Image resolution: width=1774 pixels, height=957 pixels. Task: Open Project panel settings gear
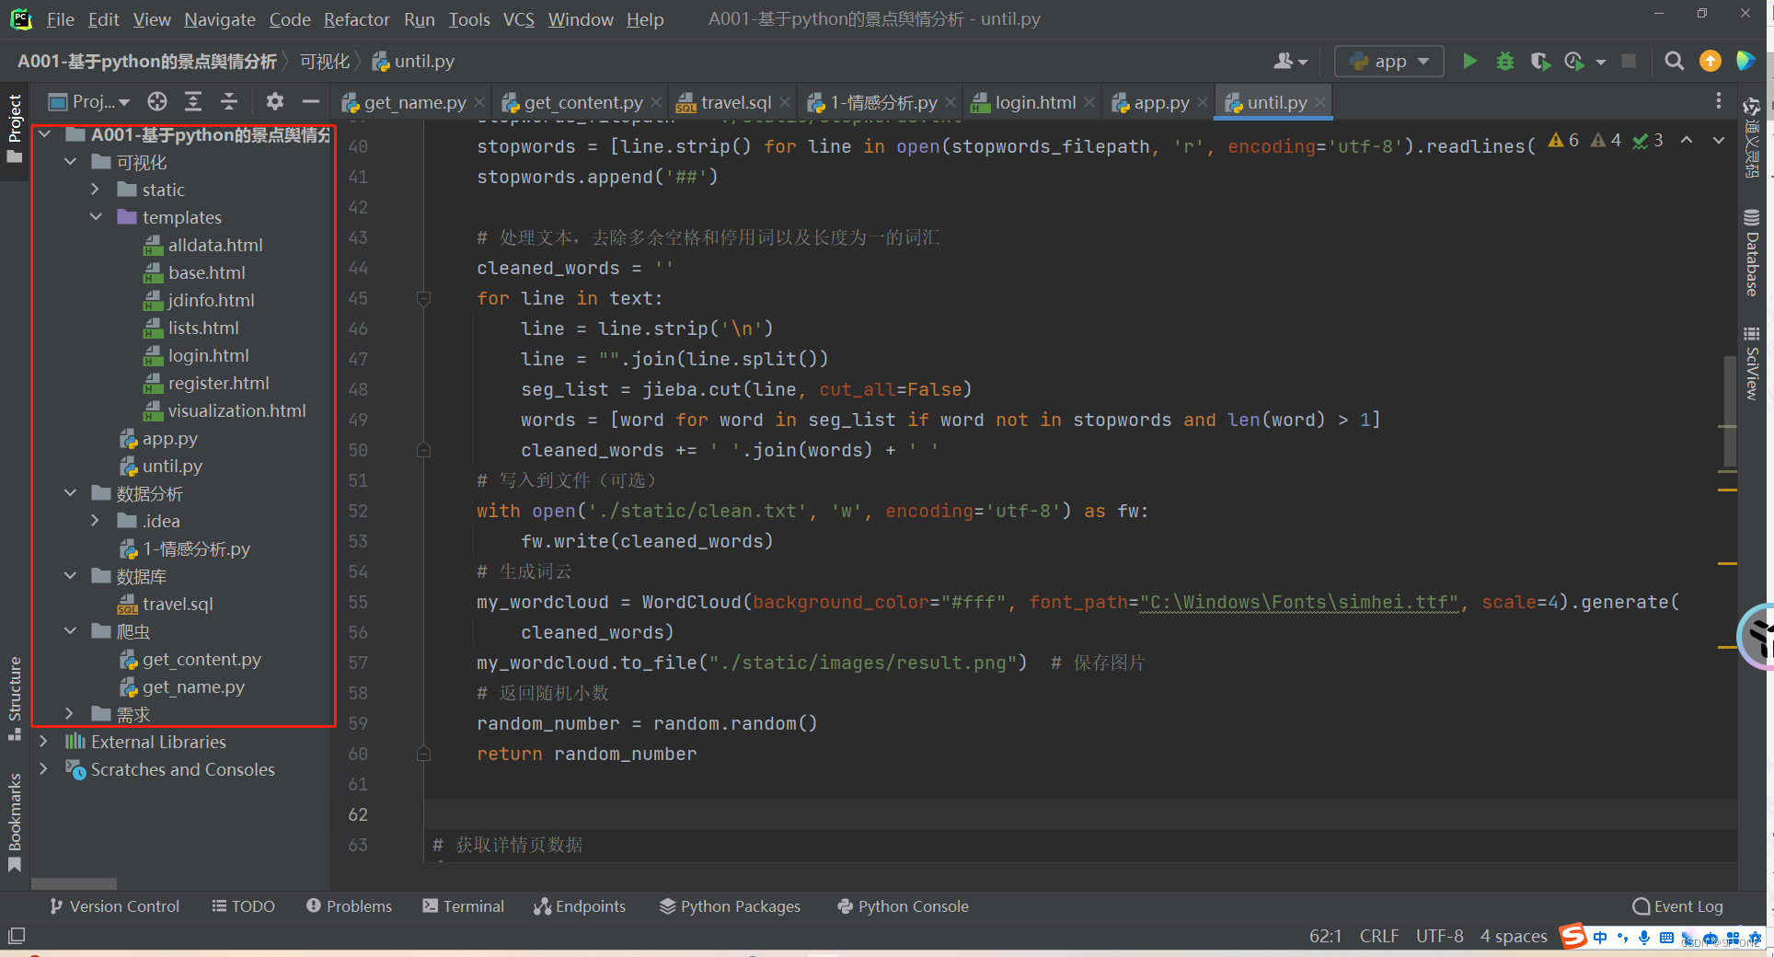(274, 101)
